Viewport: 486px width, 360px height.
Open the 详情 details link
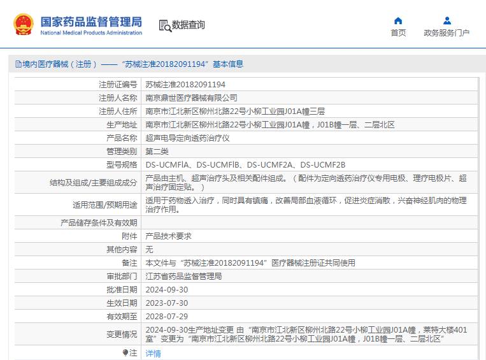coord(153,353)
